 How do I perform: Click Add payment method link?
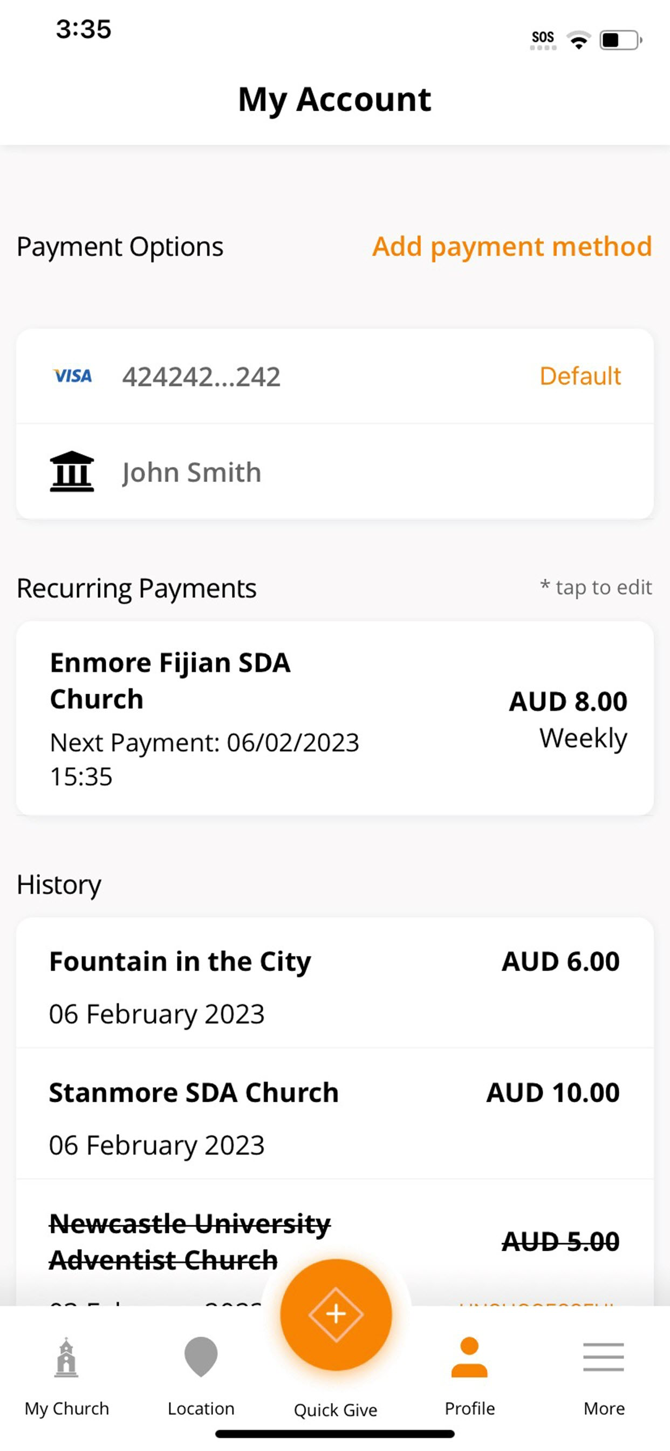pos(512,246)
